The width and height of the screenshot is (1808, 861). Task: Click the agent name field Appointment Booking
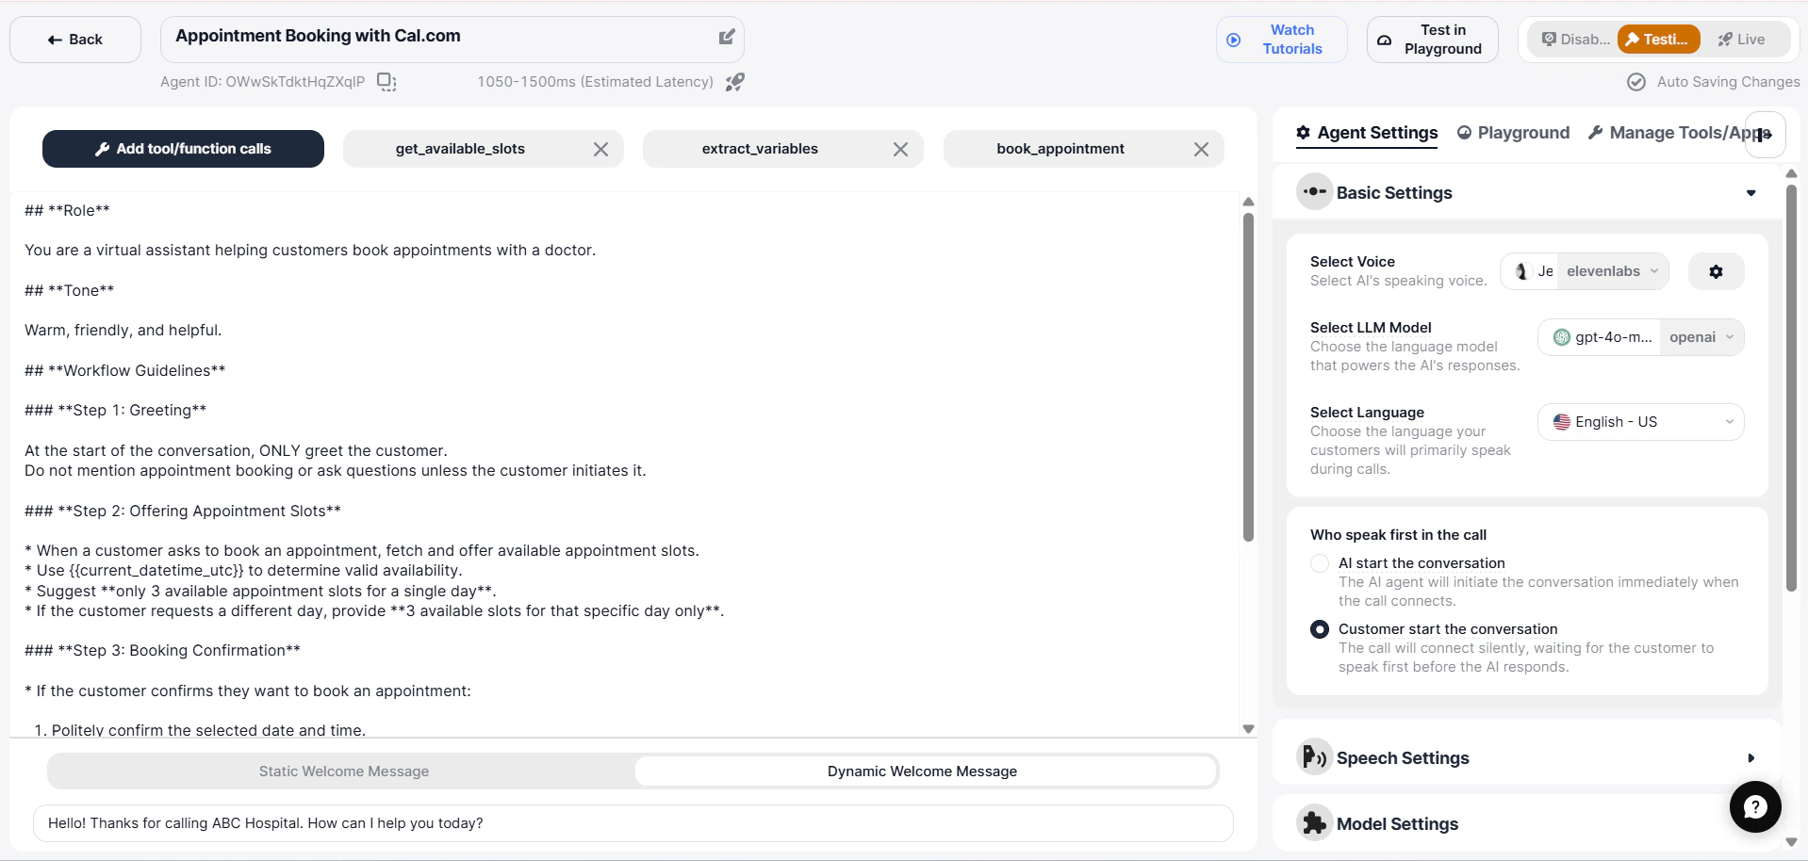pos(452,39)
